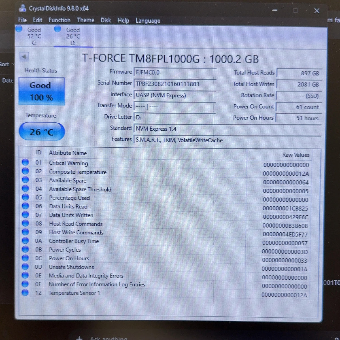Click the Data Units Read raw value 000000001CB825
This screenshot has width=340, height=340.
tap(285, 208)
